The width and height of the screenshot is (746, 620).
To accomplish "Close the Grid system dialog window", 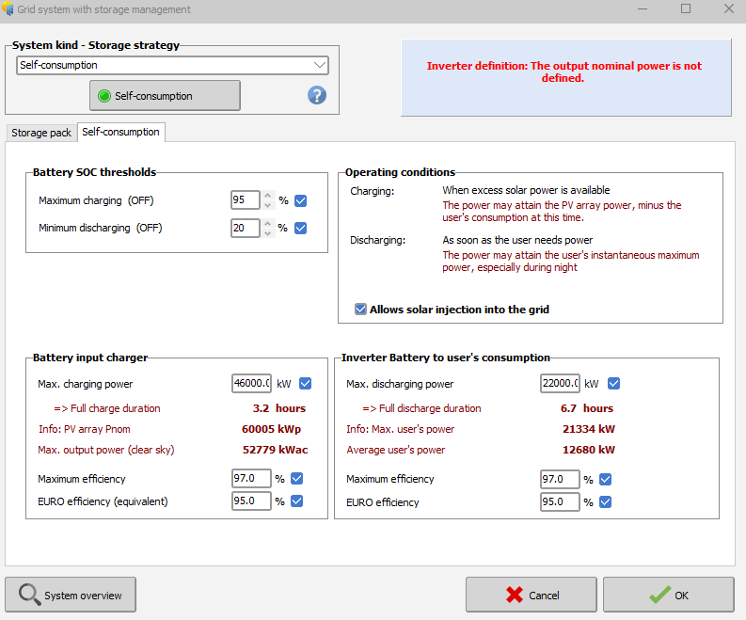I will [728, 9].
